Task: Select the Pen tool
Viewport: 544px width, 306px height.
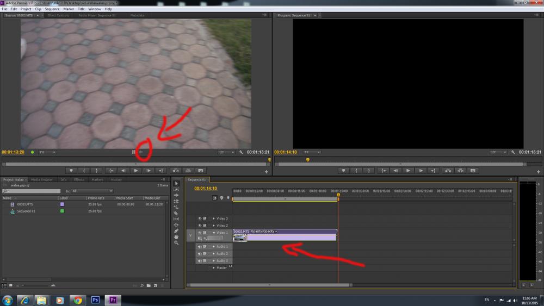Action: point(176,231)
